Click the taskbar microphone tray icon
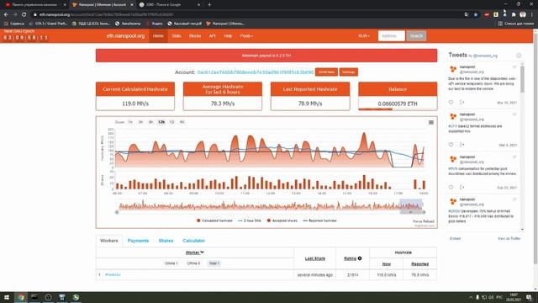538x303 pixels. 477,297
